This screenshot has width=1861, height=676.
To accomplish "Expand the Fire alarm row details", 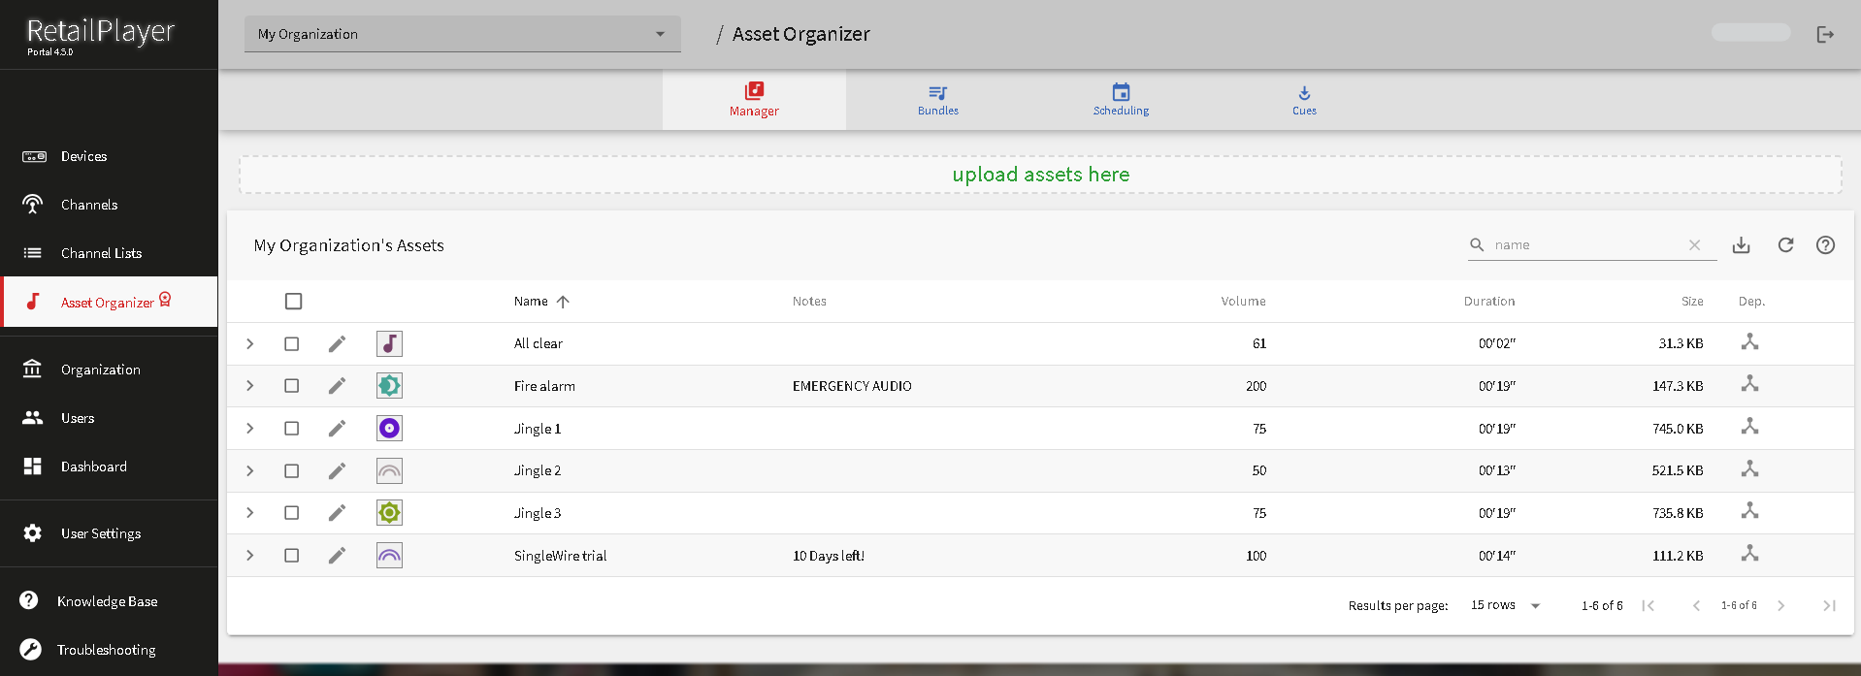I will [x=250, y=386].
